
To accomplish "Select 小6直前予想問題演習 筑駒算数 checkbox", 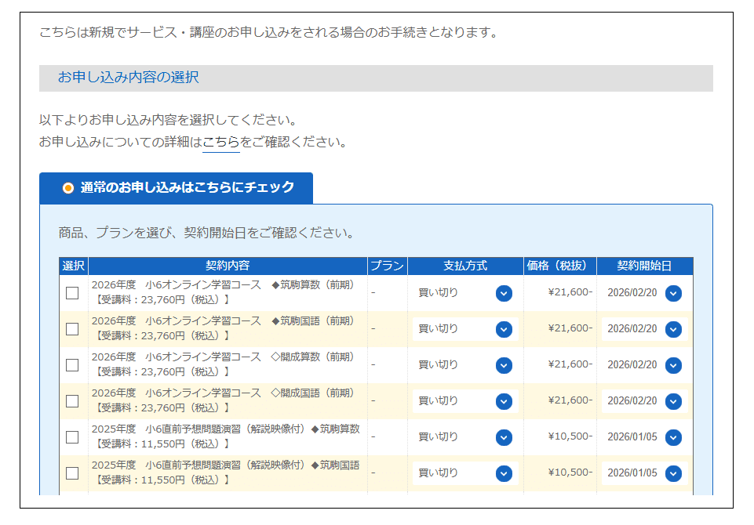I will (x=72, y=437).
